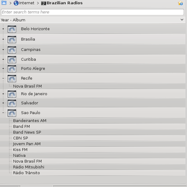
Task: Select Band FM station
Action: coord(22,126)
